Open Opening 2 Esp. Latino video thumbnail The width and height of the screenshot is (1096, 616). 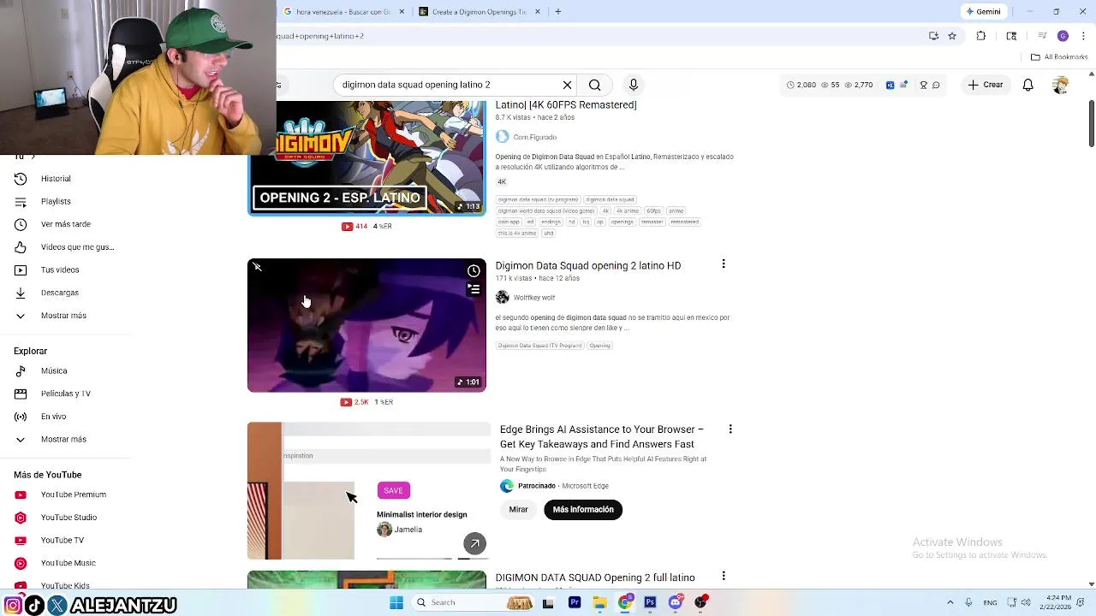tap(366, 158)
